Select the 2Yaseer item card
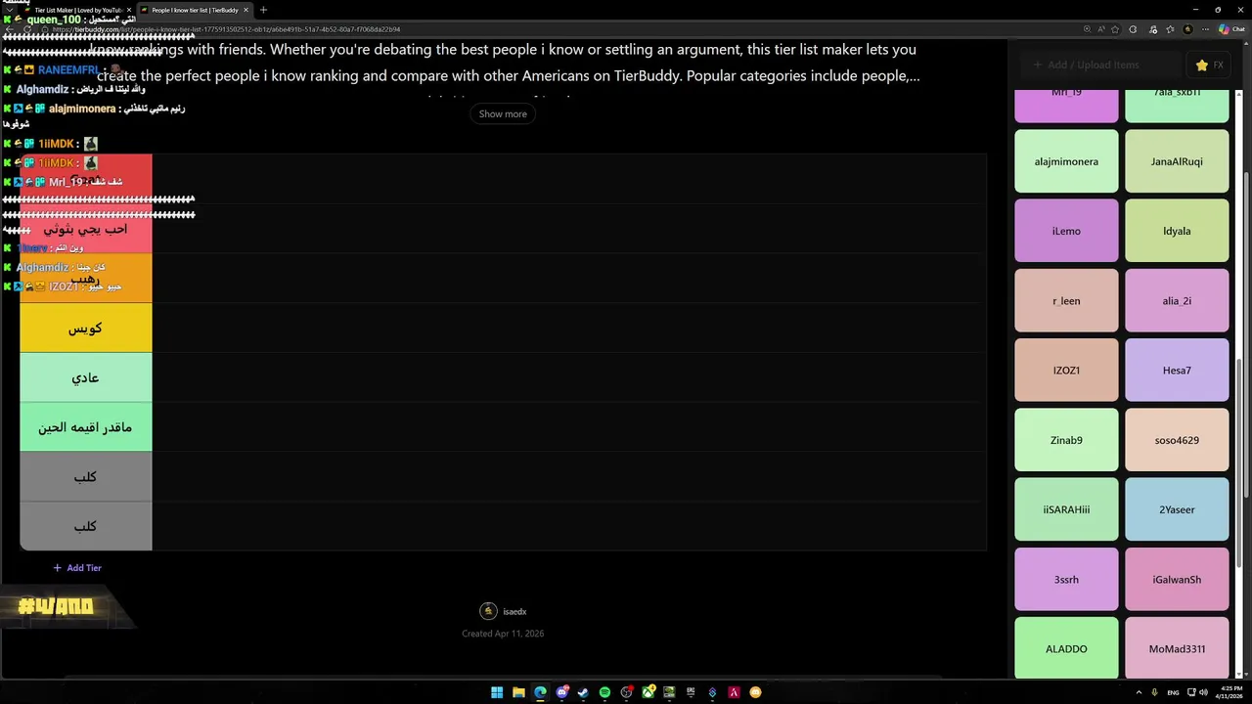Viewport: 1252px width, 704px height. point(1177,509)
